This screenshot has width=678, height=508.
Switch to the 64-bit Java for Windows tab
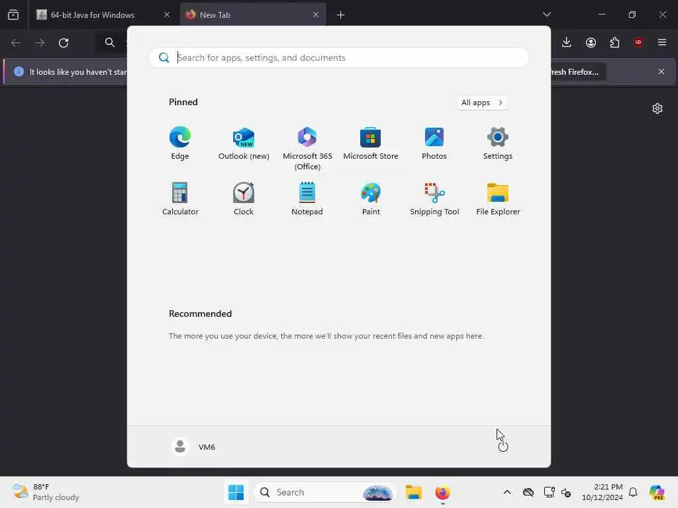103,15
